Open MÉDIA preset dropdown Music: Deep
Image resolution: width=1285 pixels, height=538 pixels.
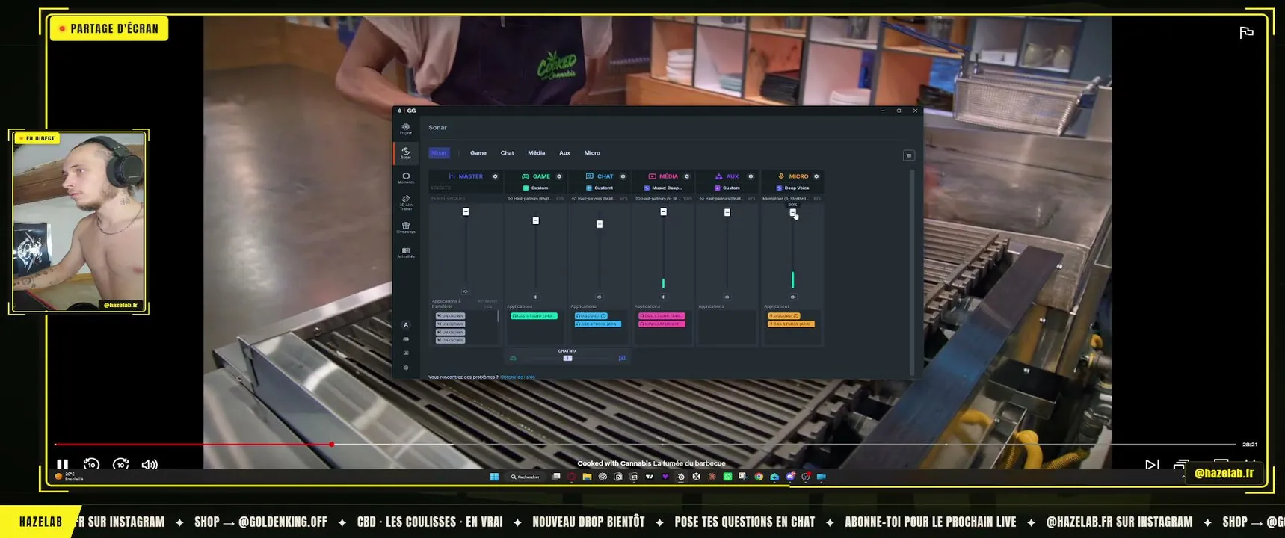[x=663, y=188]
